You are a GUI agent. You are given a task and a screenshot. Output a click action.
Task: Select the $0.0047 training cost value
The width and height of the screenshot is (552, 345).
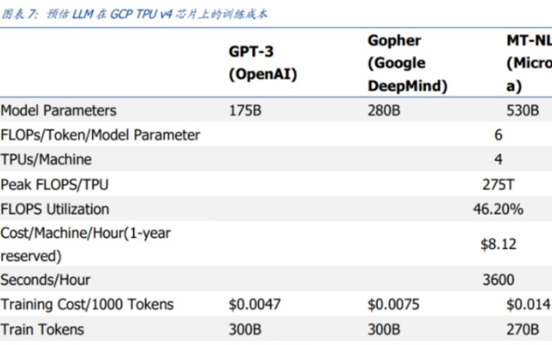[254, 304]
